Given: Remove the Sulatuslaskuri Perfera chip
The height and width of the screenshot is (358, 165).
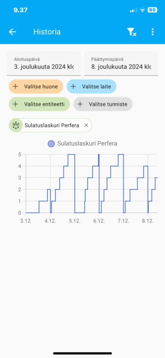Looking at the screenshot, I should tap(86, 125).
